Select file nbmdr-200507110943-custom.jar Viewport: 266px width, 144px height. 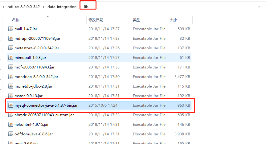coord(44,115)
